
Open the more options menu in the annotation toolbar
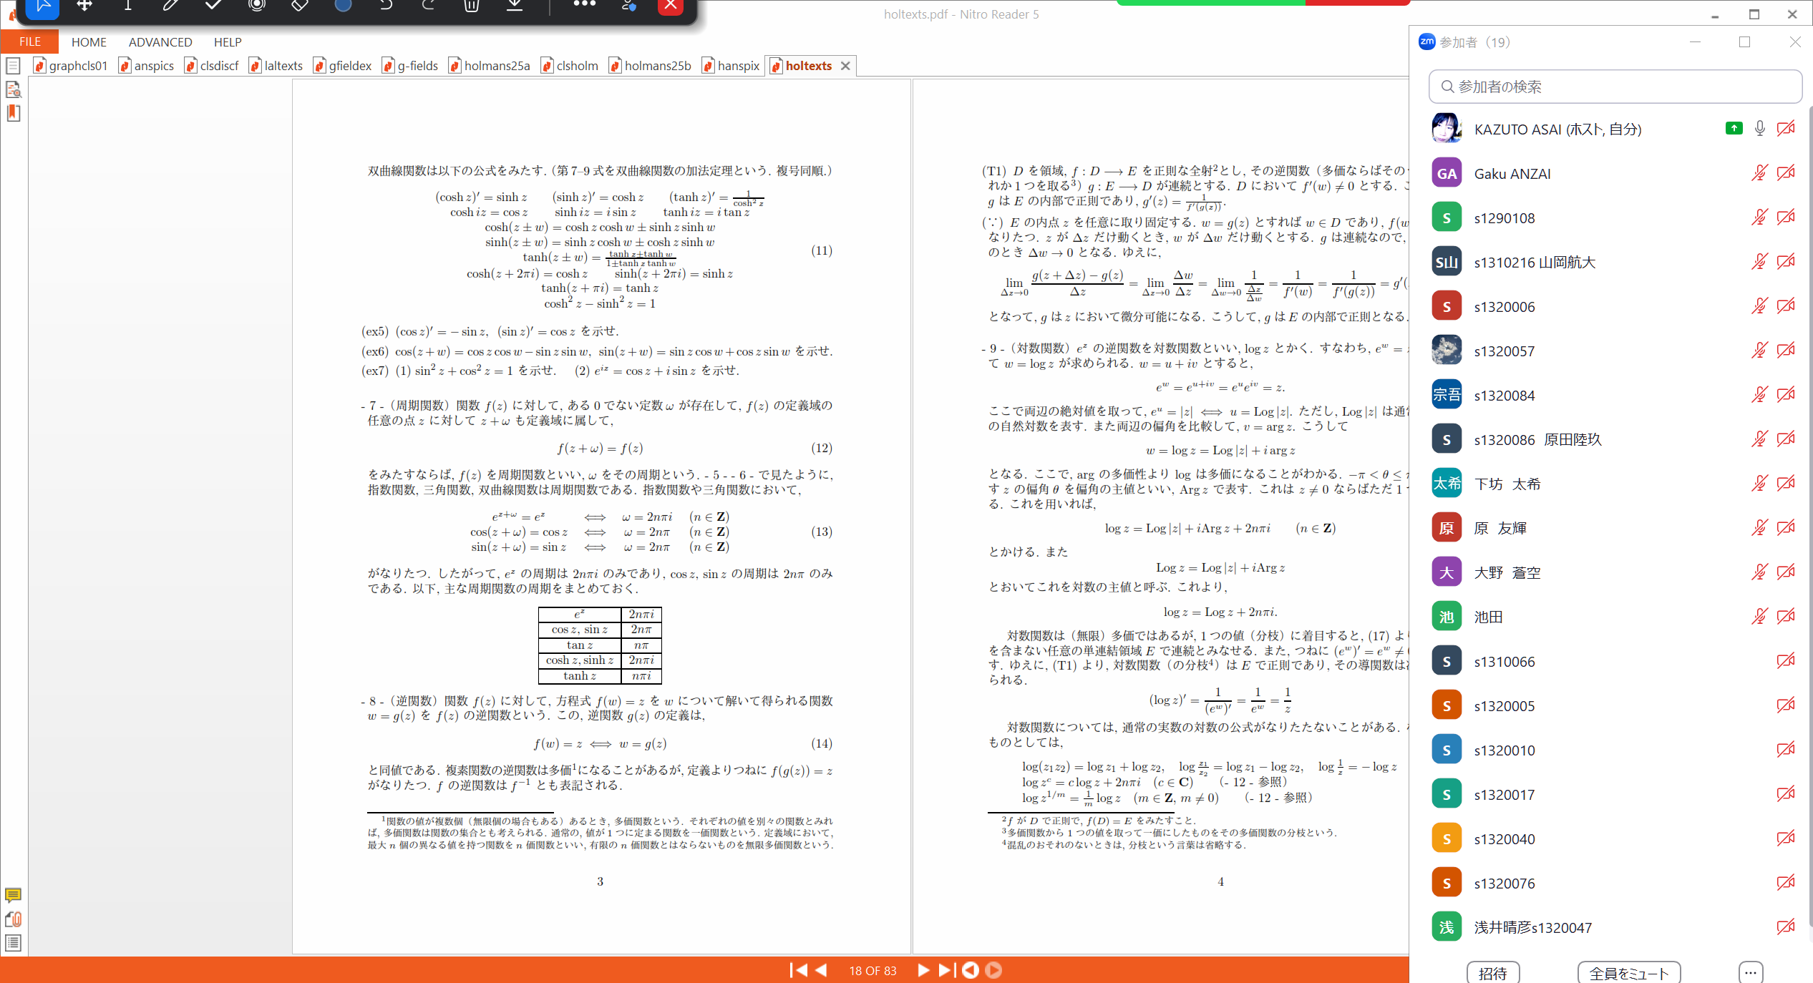coord(584,6)
